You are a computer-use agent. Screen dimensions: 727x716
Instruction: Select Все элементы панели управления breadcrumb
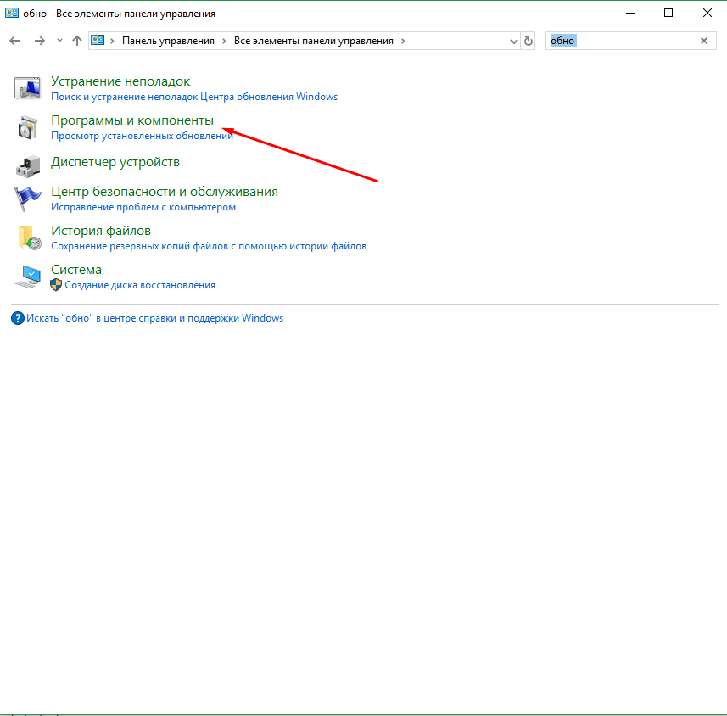[313, 41]
